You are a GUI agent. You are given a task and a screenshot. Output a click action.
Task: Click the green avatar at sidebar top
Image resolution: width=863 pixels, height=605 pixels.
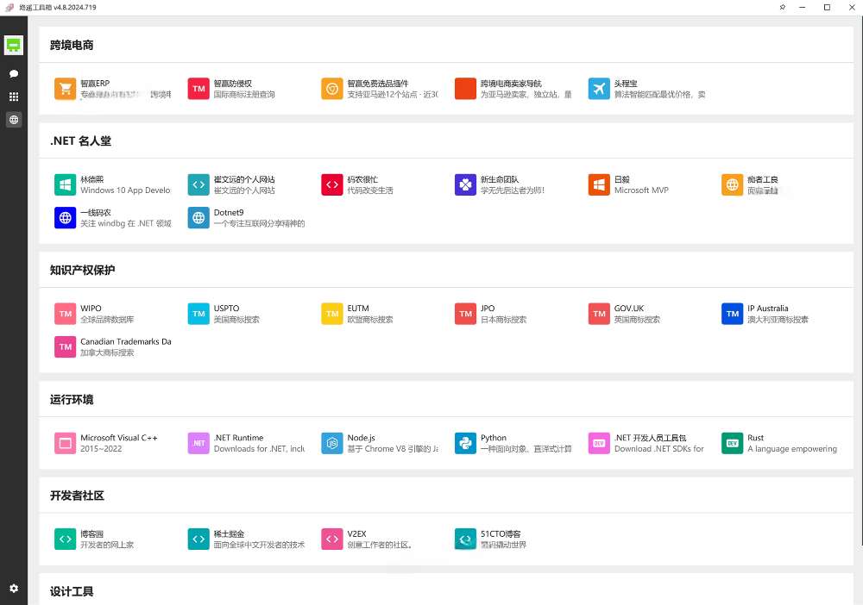click(x=14, y=45)
